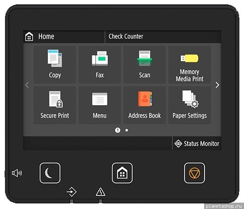Open Memory Media Print
This screenshot has width=244, height=209.
coord(190,64)
